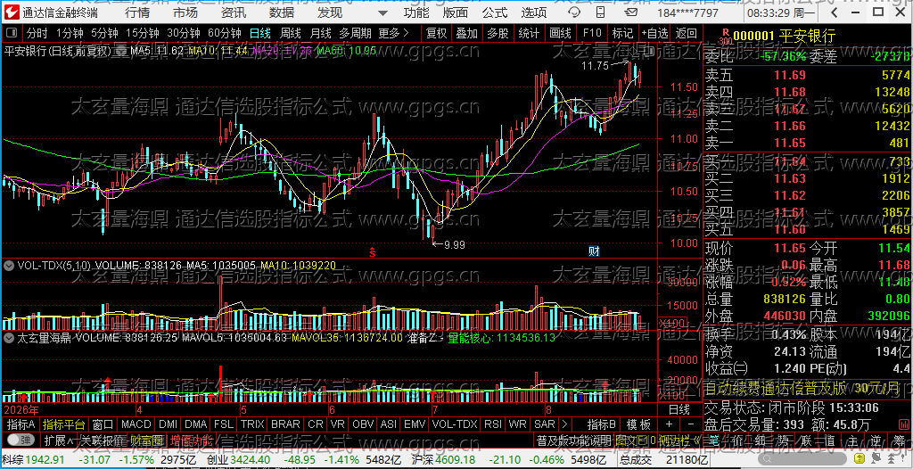
Task: Select the MACD indicator tab
Action: (136, 424)
